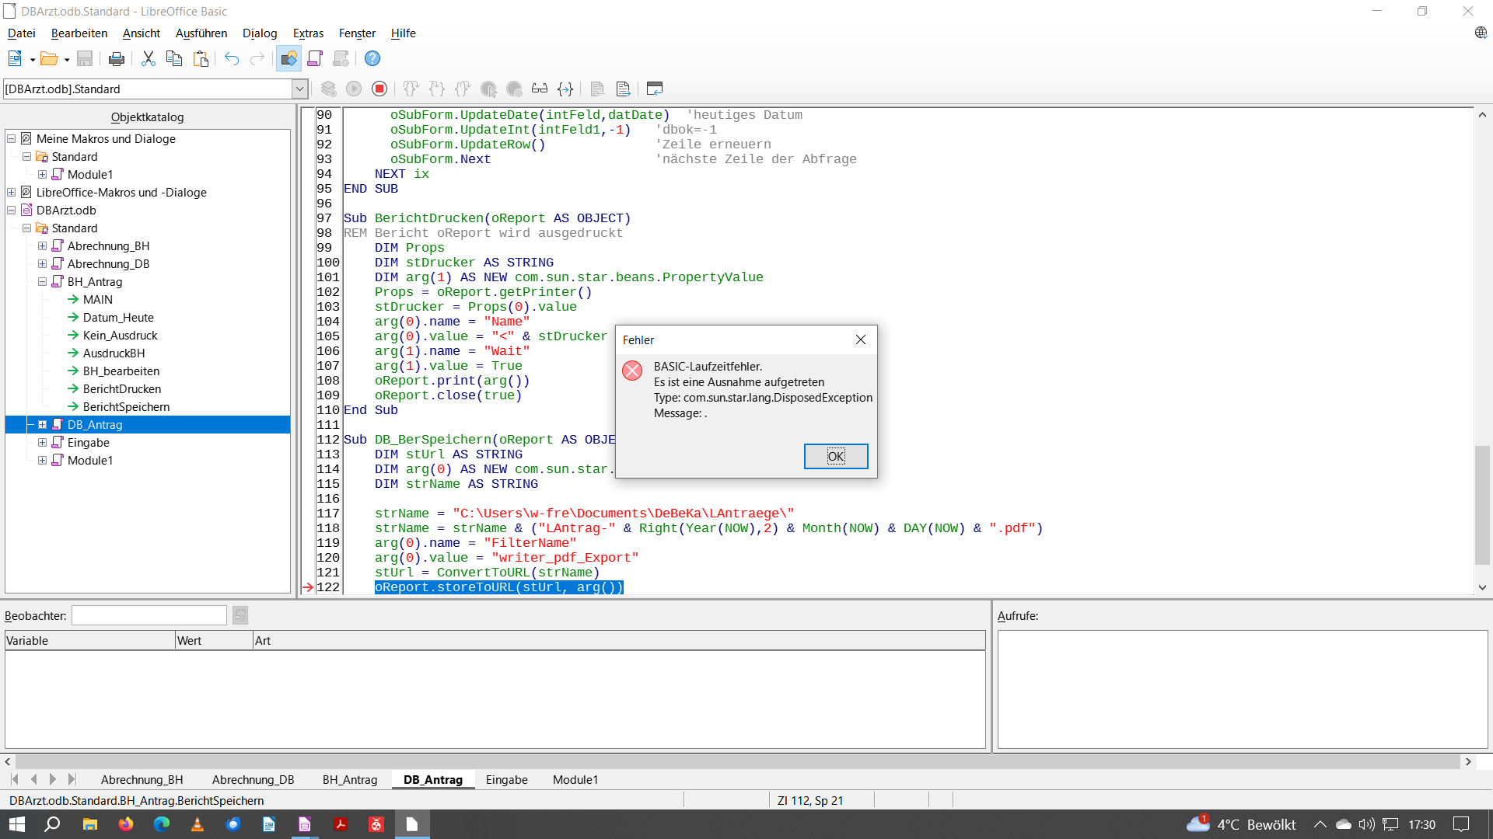Screen dimensions: 1493x839
Task: Click the Save icon
Action: 85,58
